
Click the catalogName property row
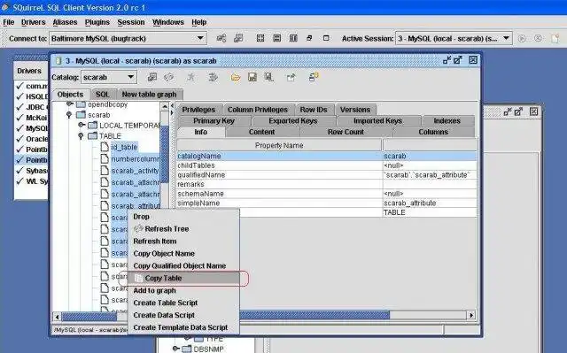click(x=327, y=157)
